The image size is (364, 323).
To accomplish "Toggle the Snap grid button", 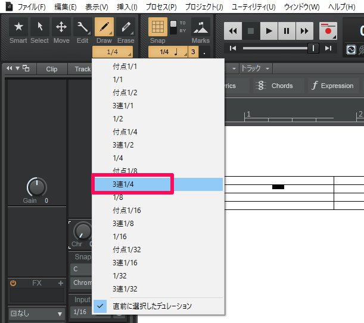I will [158, 27].
